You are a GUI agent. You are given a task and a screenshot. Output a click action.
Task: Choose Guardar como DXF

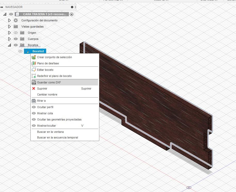click(x=65, y=82)
